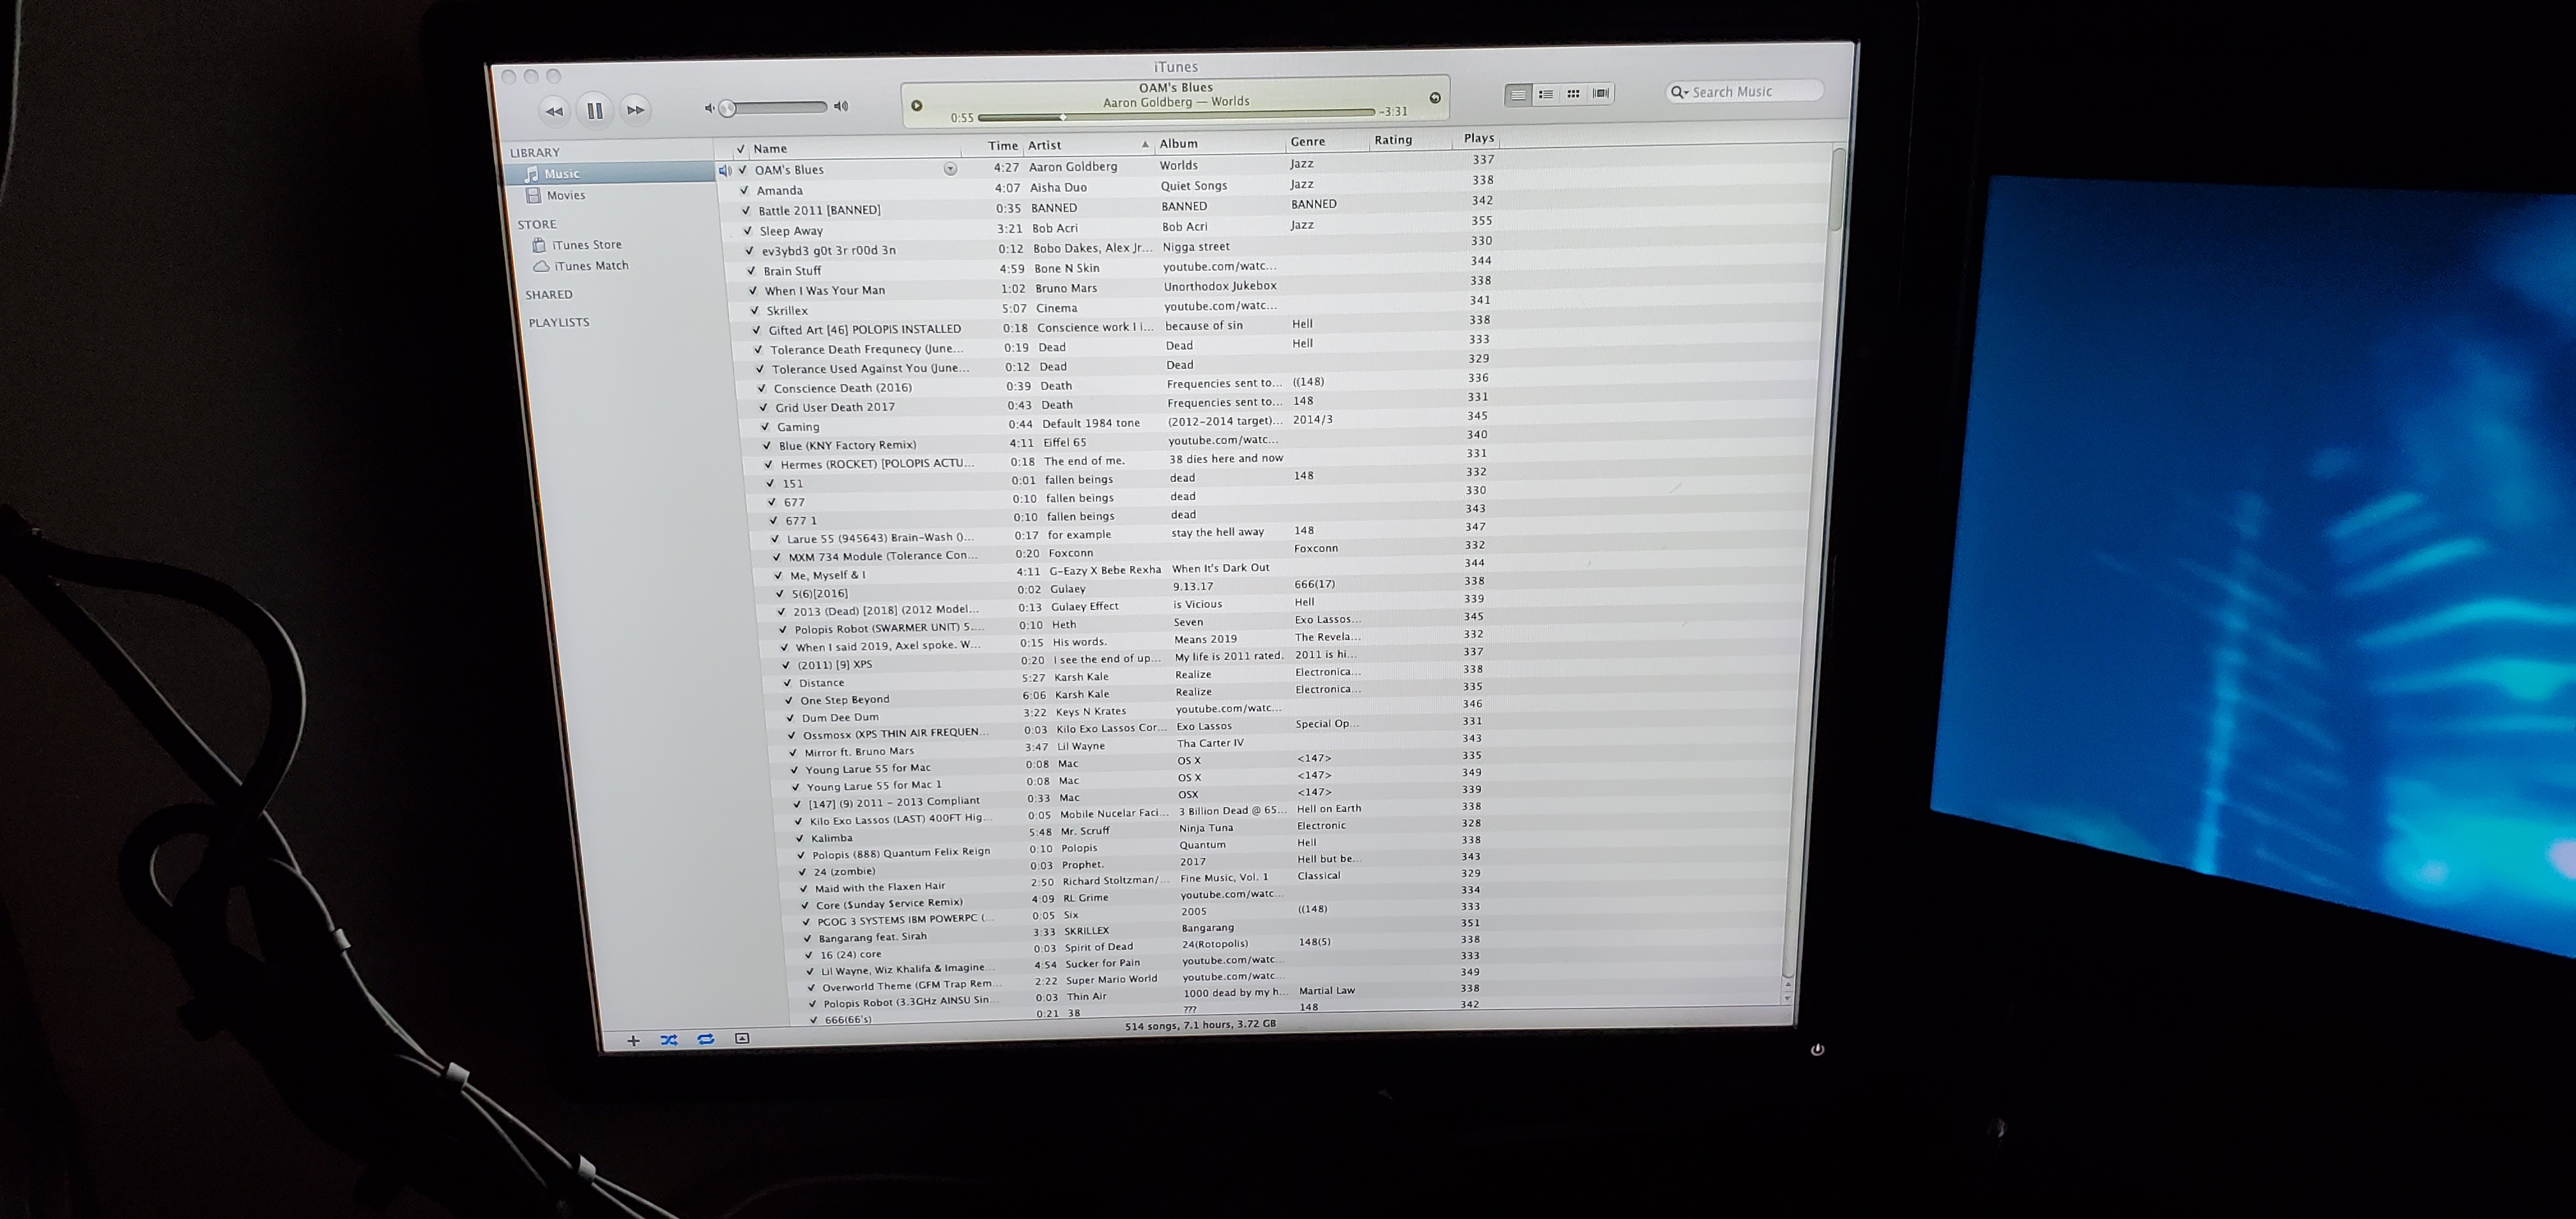The width and height of the screenshot is (2576, 1219).
Task: Click the high volume speaker icon
Action: (841, 106)
